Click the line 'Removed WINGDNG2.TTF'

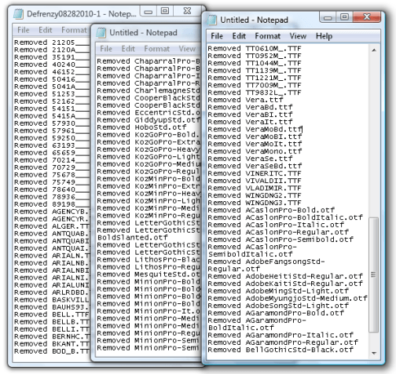(255, 196)
